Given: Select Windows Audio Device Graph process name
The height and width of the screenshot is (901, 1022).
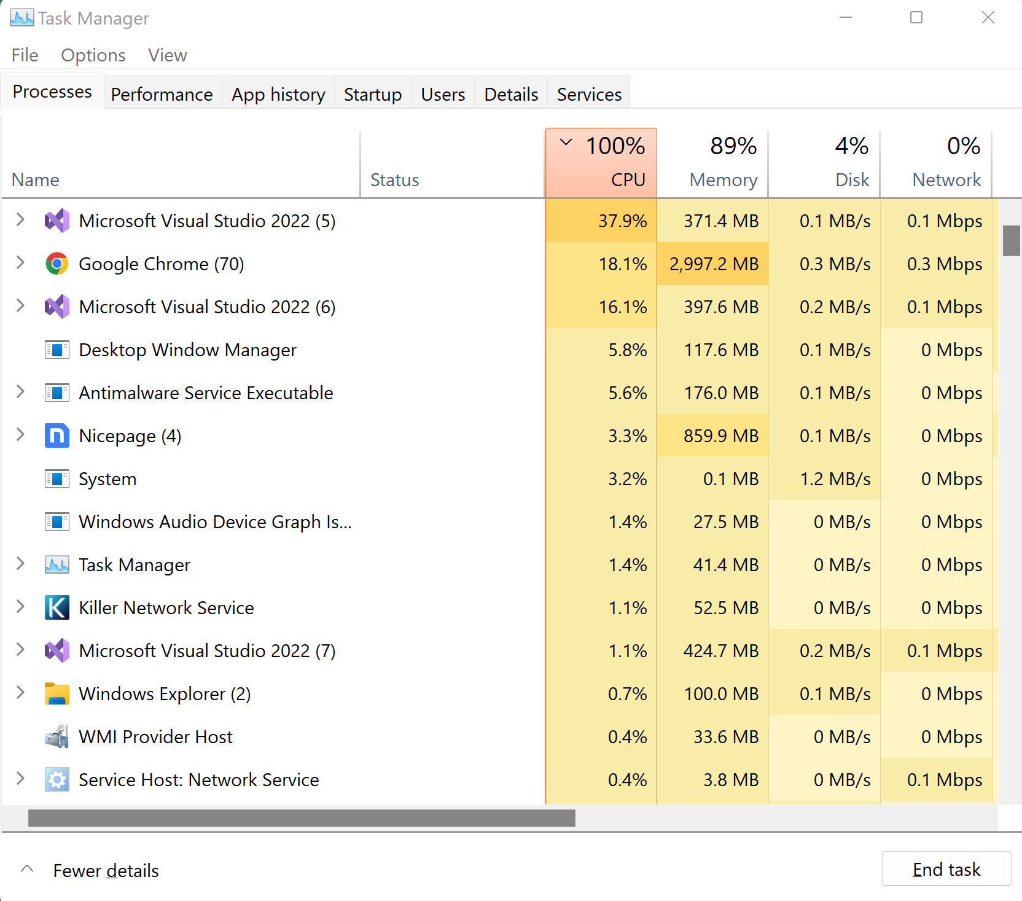Looking at the screenshot, I should 215,522.
